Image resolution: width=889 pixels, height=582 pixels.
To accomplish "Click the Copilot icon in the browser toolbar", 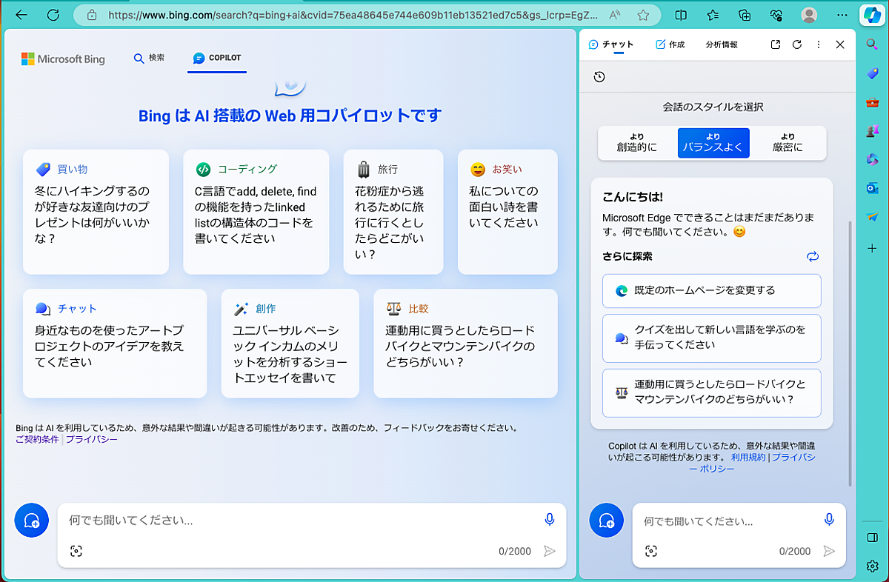I will click(x=871, y=15).
